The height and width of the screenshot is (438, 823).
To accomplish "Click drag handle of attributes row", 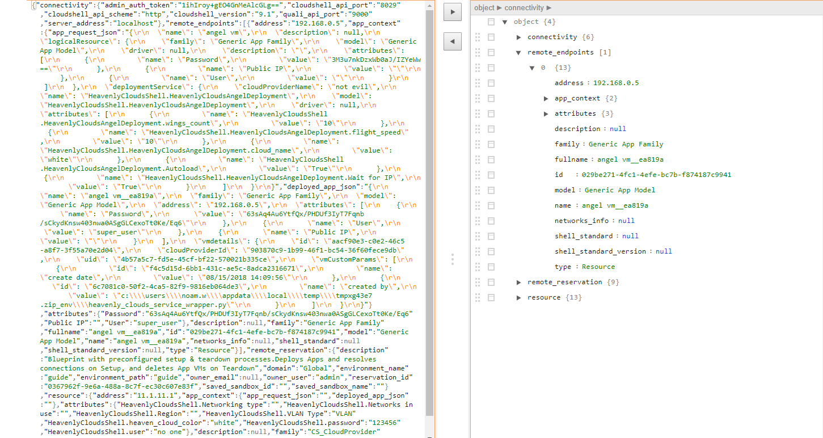I will tap(478, 113).
